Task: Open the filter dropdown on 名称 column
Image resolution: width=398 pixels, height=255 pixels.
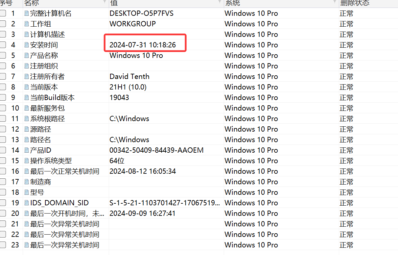Action: click(x=105, y=2)
